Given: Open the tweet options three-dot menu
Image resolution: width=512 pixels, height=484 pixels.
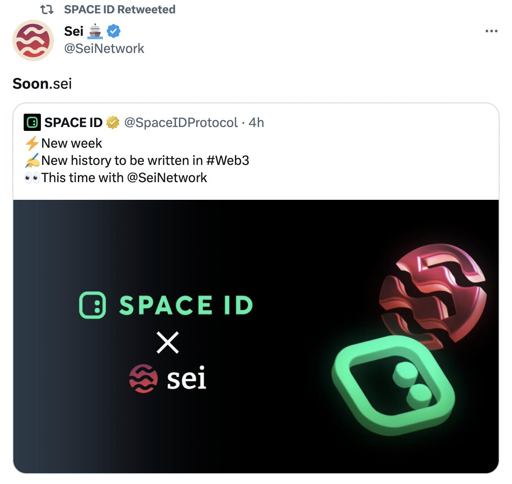Looking at the screenshot, I should coord(490,31).
